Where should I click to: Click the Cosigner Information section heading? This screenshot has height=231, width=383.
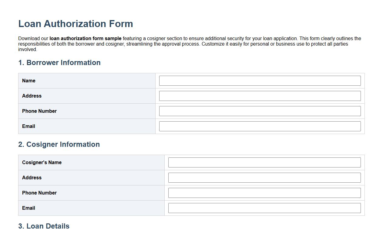[x=59, y=144]
